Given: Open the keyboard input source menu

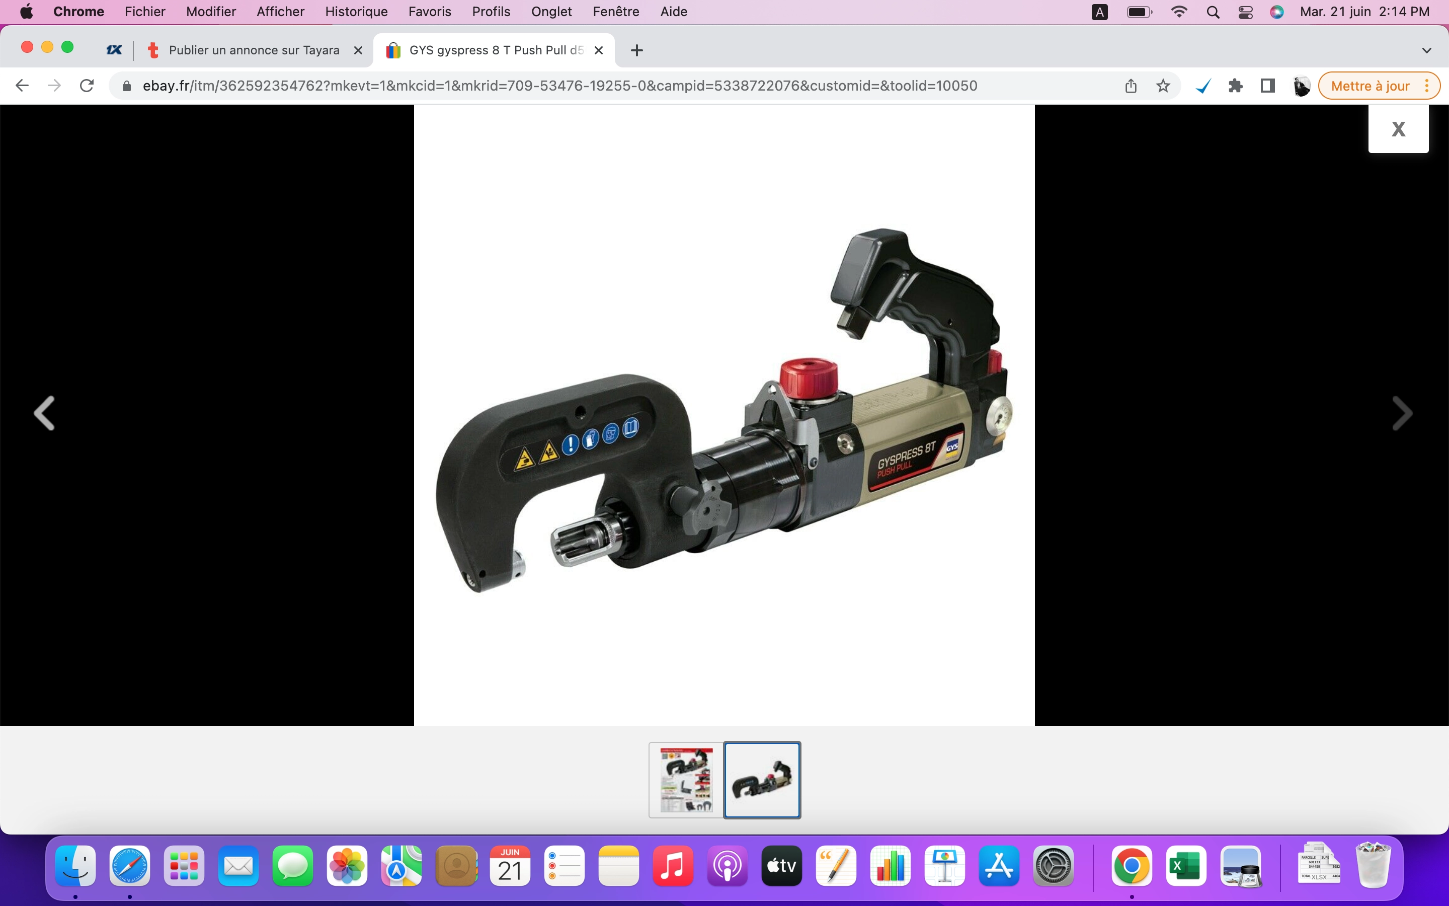Looking at the screenshot, I should 1099,12.
